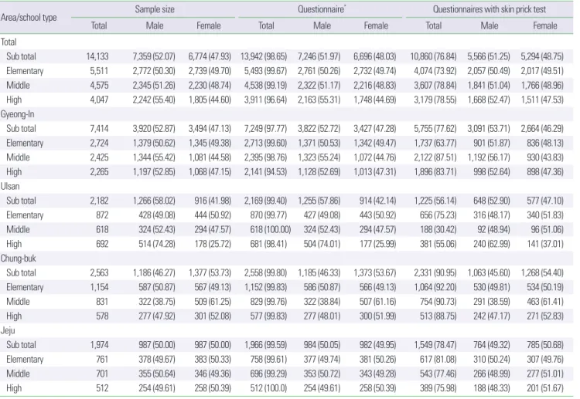
Task: Select the value '2,331 (90.95)'
Action: [x=435, y=272]
